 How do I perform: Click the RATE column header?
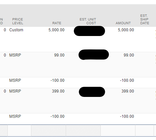point(57,23)
